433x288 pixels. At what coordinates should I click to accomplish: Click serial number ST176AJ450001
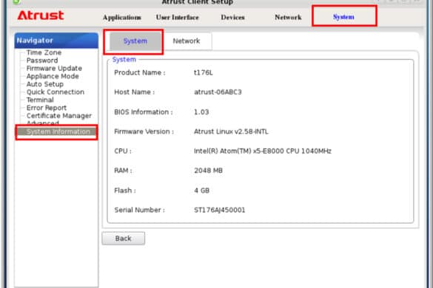219,210
